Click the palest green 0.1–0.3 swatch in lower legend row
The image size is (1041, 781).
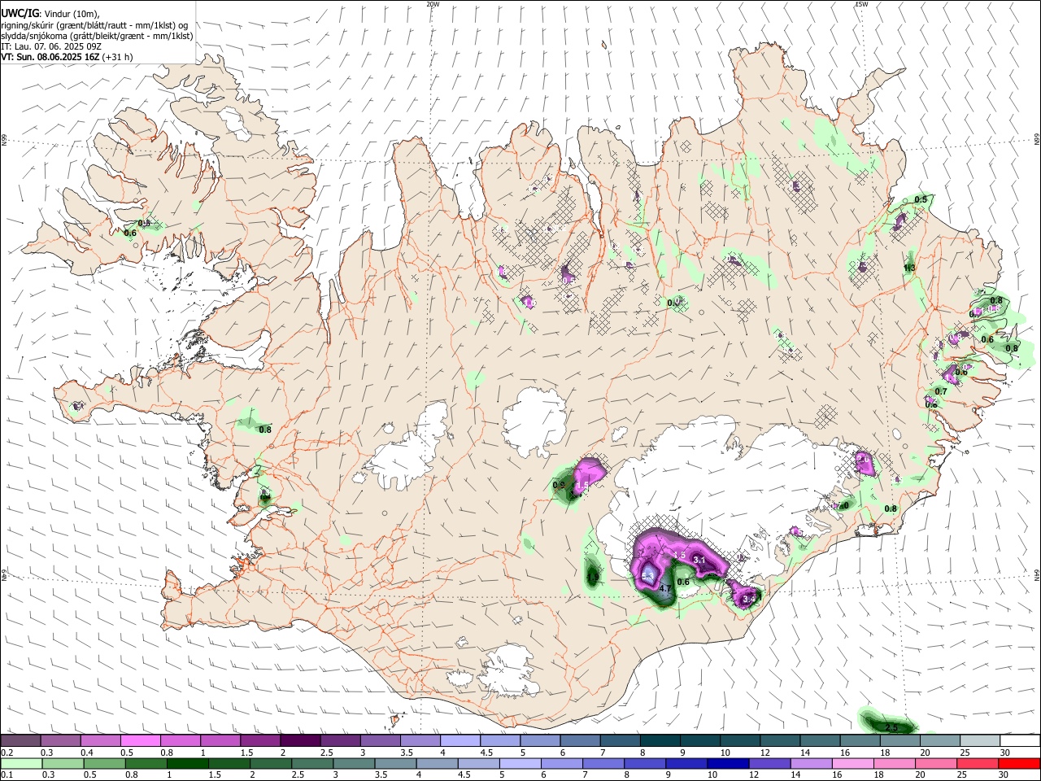point(20,763)
